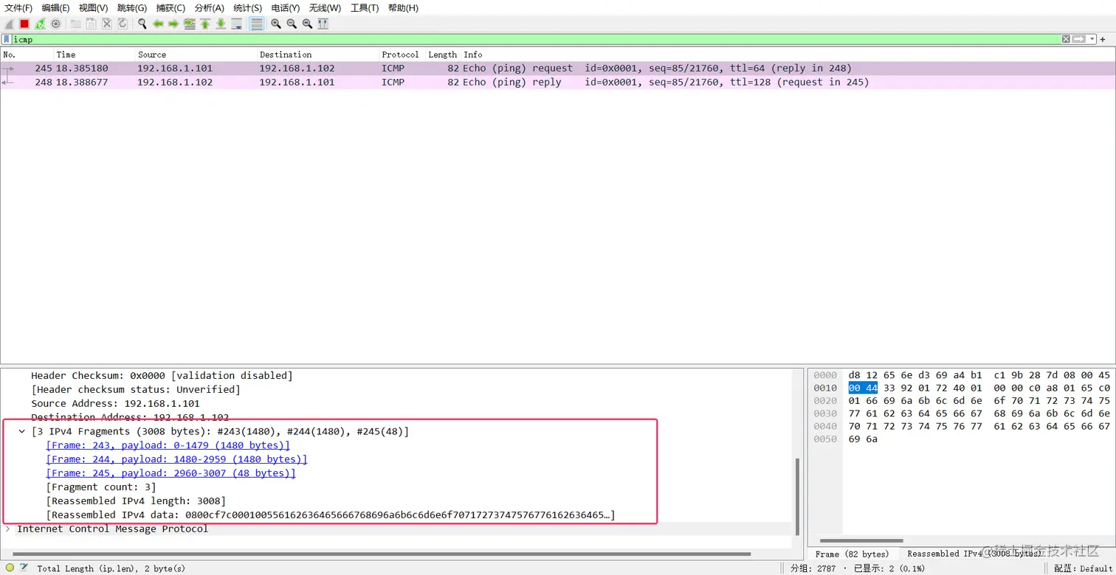Viewport: 1116px width, 575px height.
Task: Open the 统计(S) menu
Action: tap(247, 8)
